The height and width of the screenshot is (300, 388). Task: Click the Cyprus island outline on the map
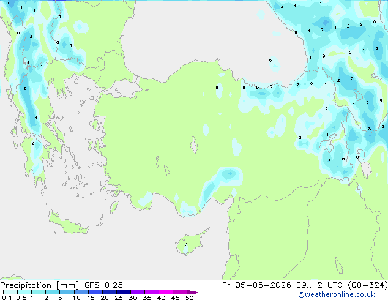[192, 242]
